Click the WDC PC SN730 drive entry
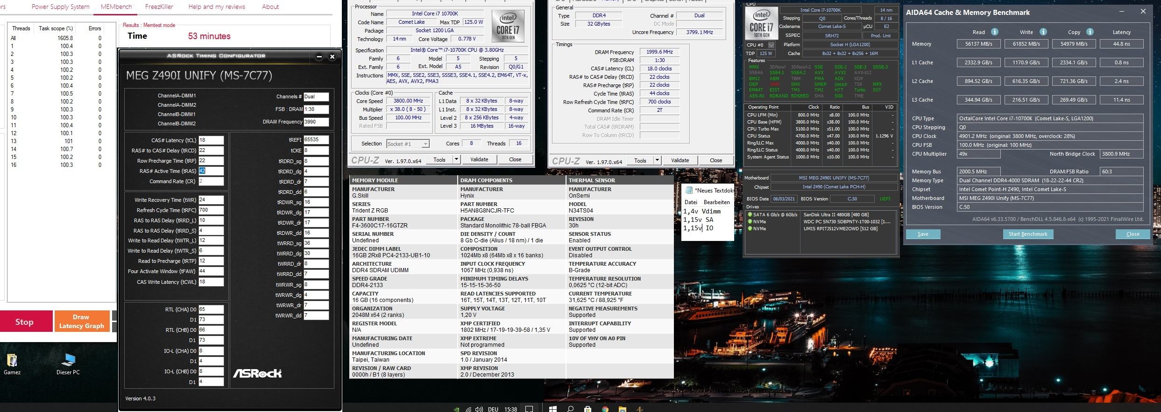The image size is (1161, 412). [846, 222]
